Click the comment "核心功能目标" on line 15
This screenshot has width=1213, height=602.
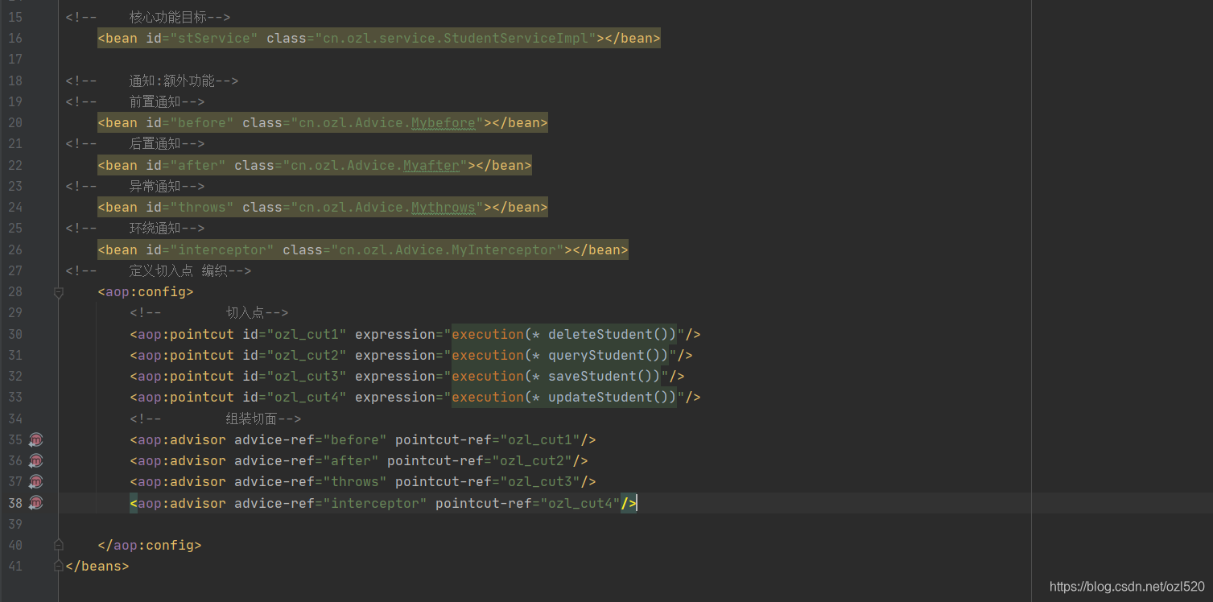tap(167, 17)
